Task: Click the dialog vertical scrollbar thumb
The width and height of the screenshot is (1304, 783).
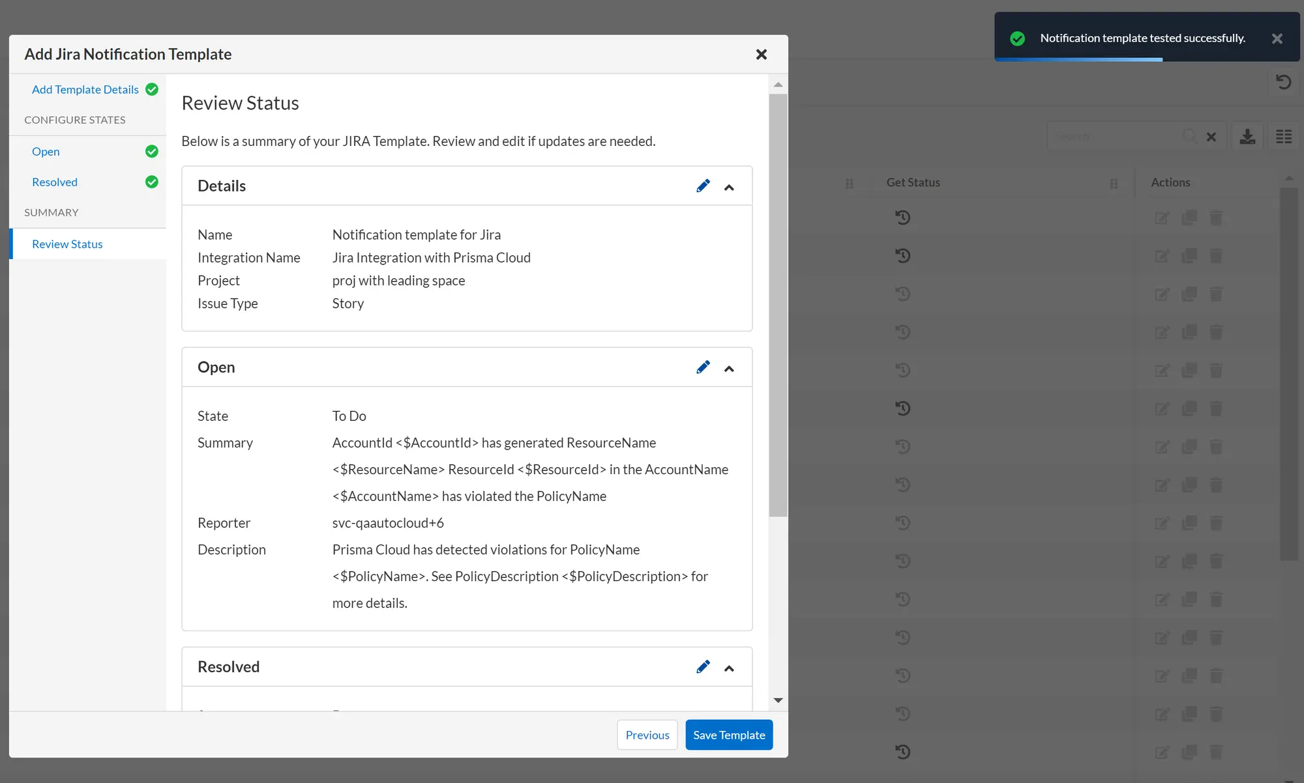Action: pos(778,305)
